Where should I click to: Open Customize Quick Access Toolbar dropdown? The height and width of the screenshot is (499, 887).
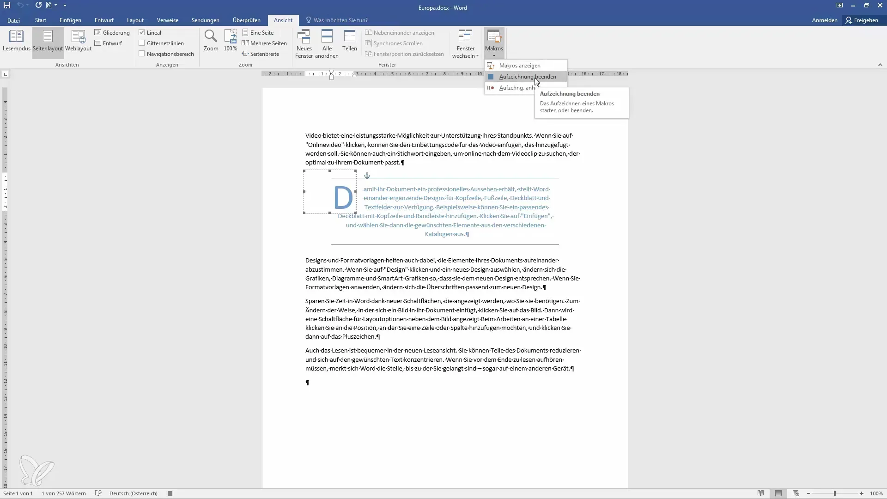(65, 5)
